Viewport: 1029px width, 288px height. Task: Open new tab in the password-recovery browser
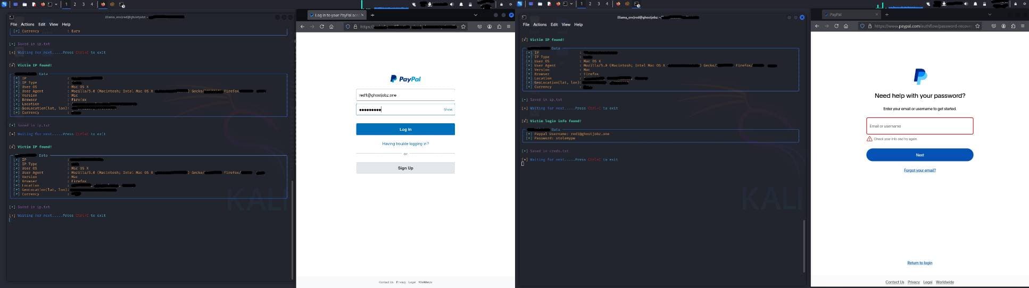click(887, 14)
